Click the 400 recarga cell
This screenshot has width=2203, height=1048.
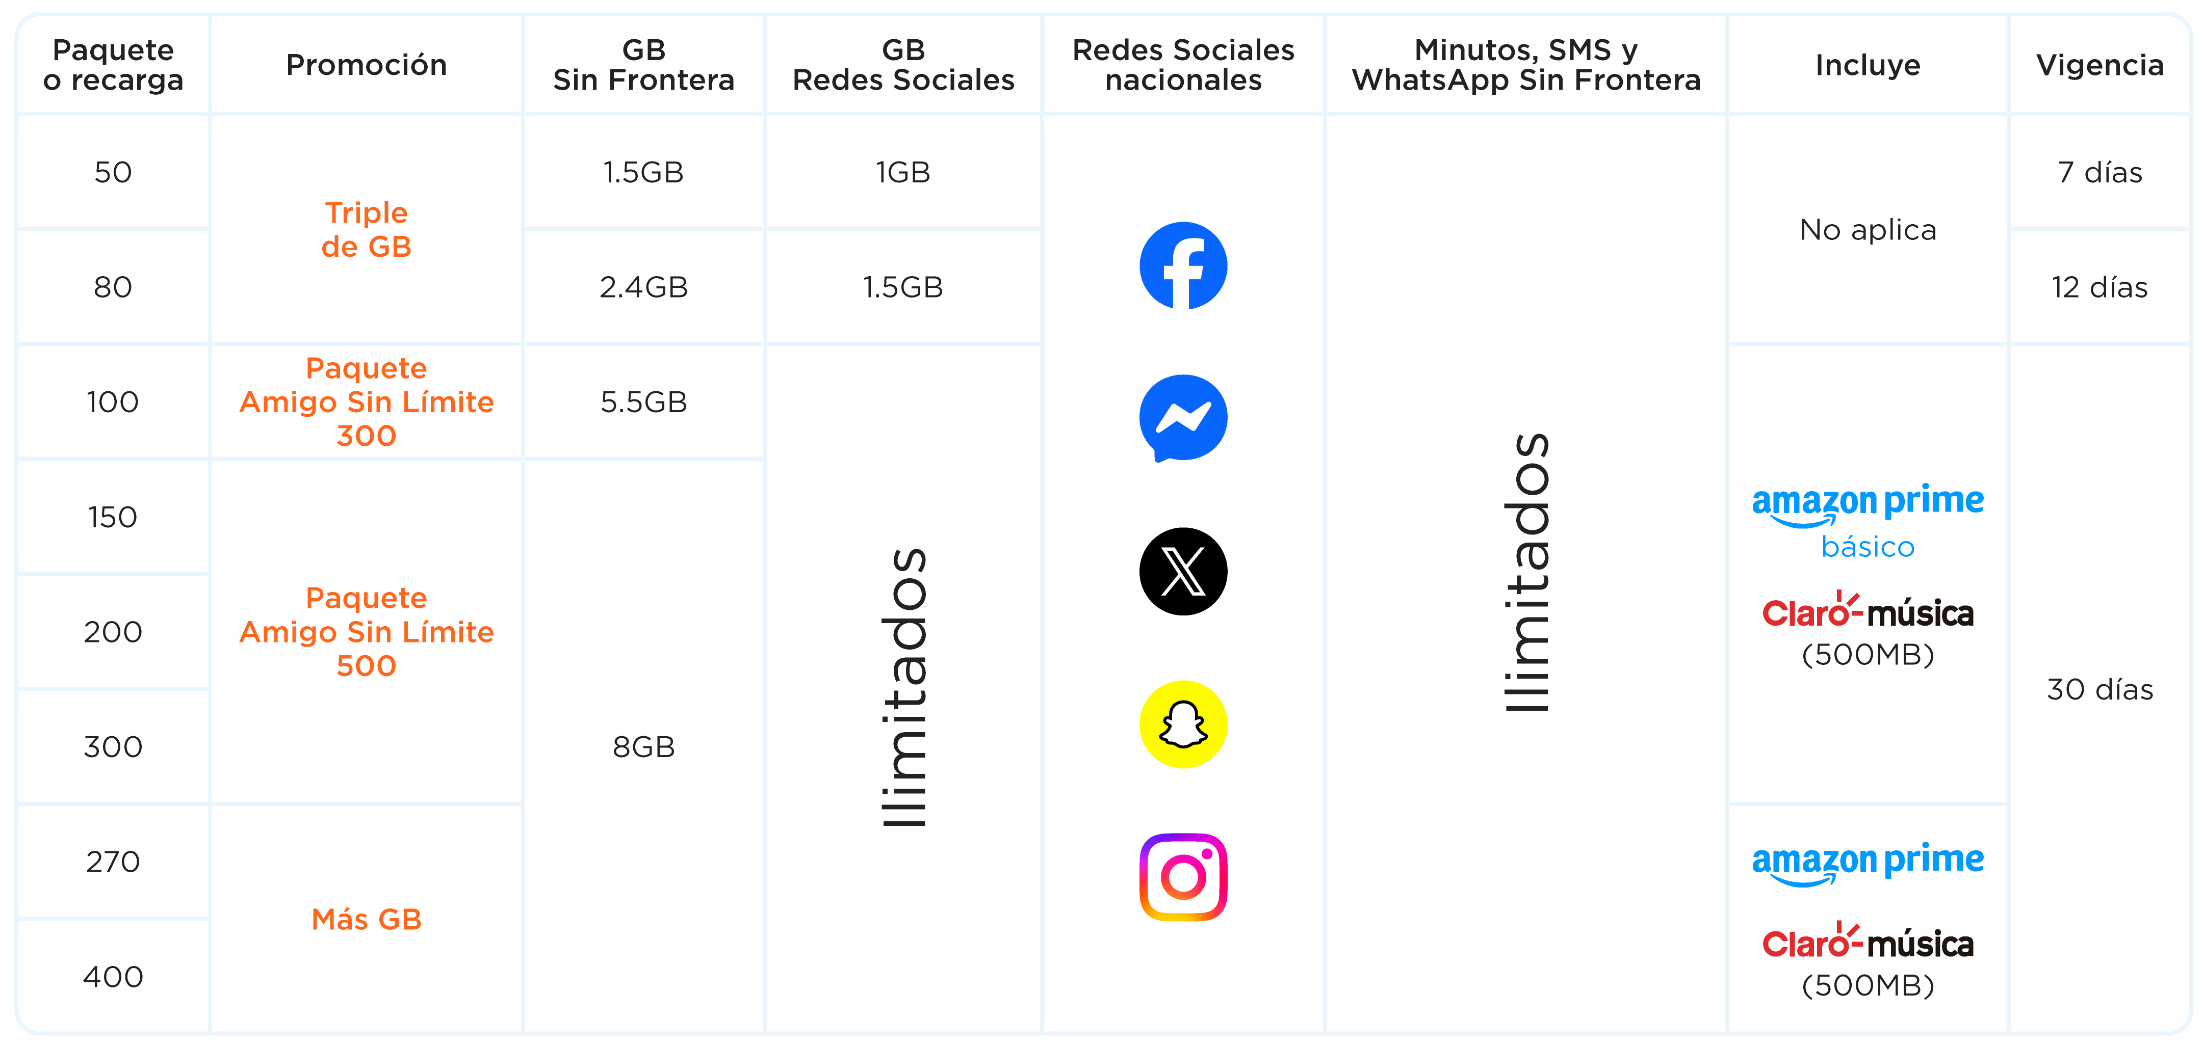click(x=113, y=976)
